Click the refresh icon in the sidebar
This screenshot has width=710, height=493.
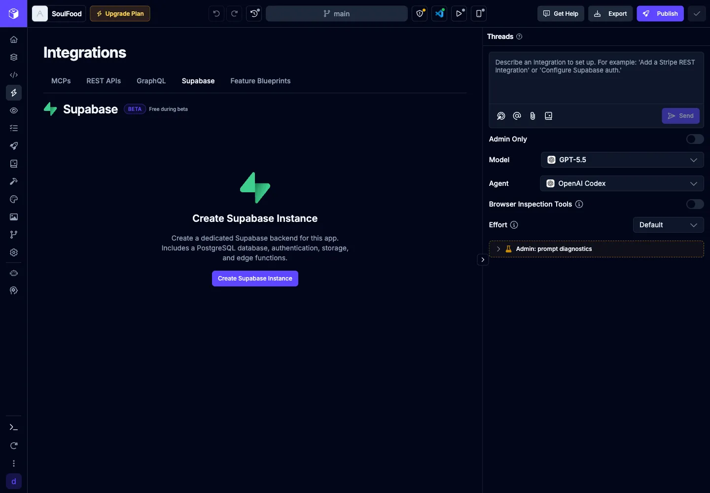pyautogui.click(x=14, y=446)
